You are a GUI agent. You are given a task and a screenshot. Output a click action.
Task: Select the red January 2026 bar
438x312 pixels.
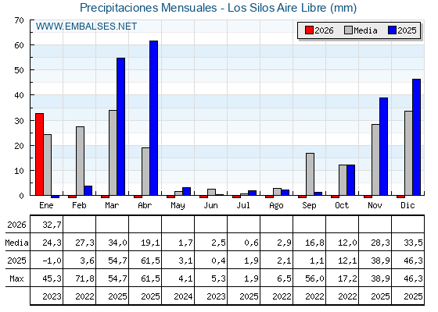[39, 154]
